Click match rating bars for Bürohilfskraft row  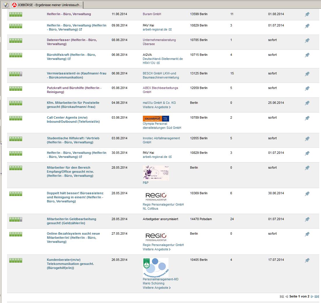coord(16,55)
